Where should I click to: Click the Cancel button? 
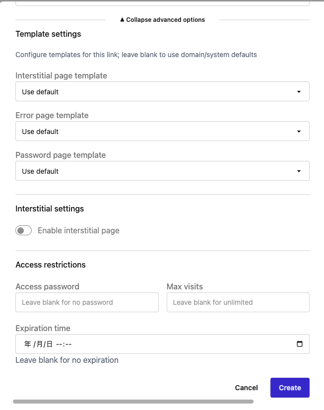click(247, 388)
